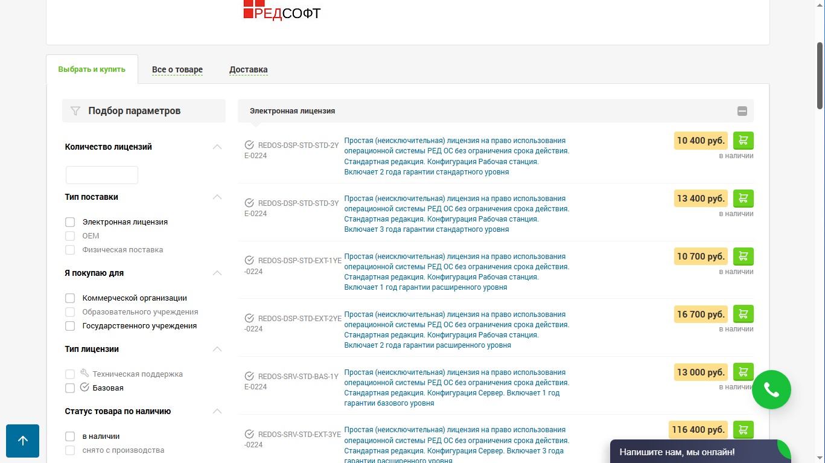Image resolution: width=825 pixels, height=463 pixels.
Task: Click checkmark icon next to REDOS-DSP-STD-EXT-1Y
Action: 249,260
